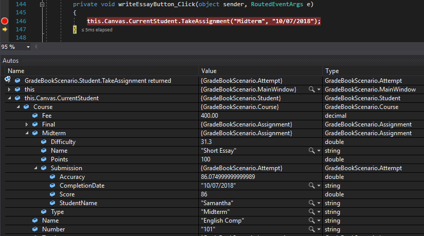The height and width of the screenshot is (236, 424).
Task: Open the text visualizer for CompletionDate value
Action: (311, 186)
